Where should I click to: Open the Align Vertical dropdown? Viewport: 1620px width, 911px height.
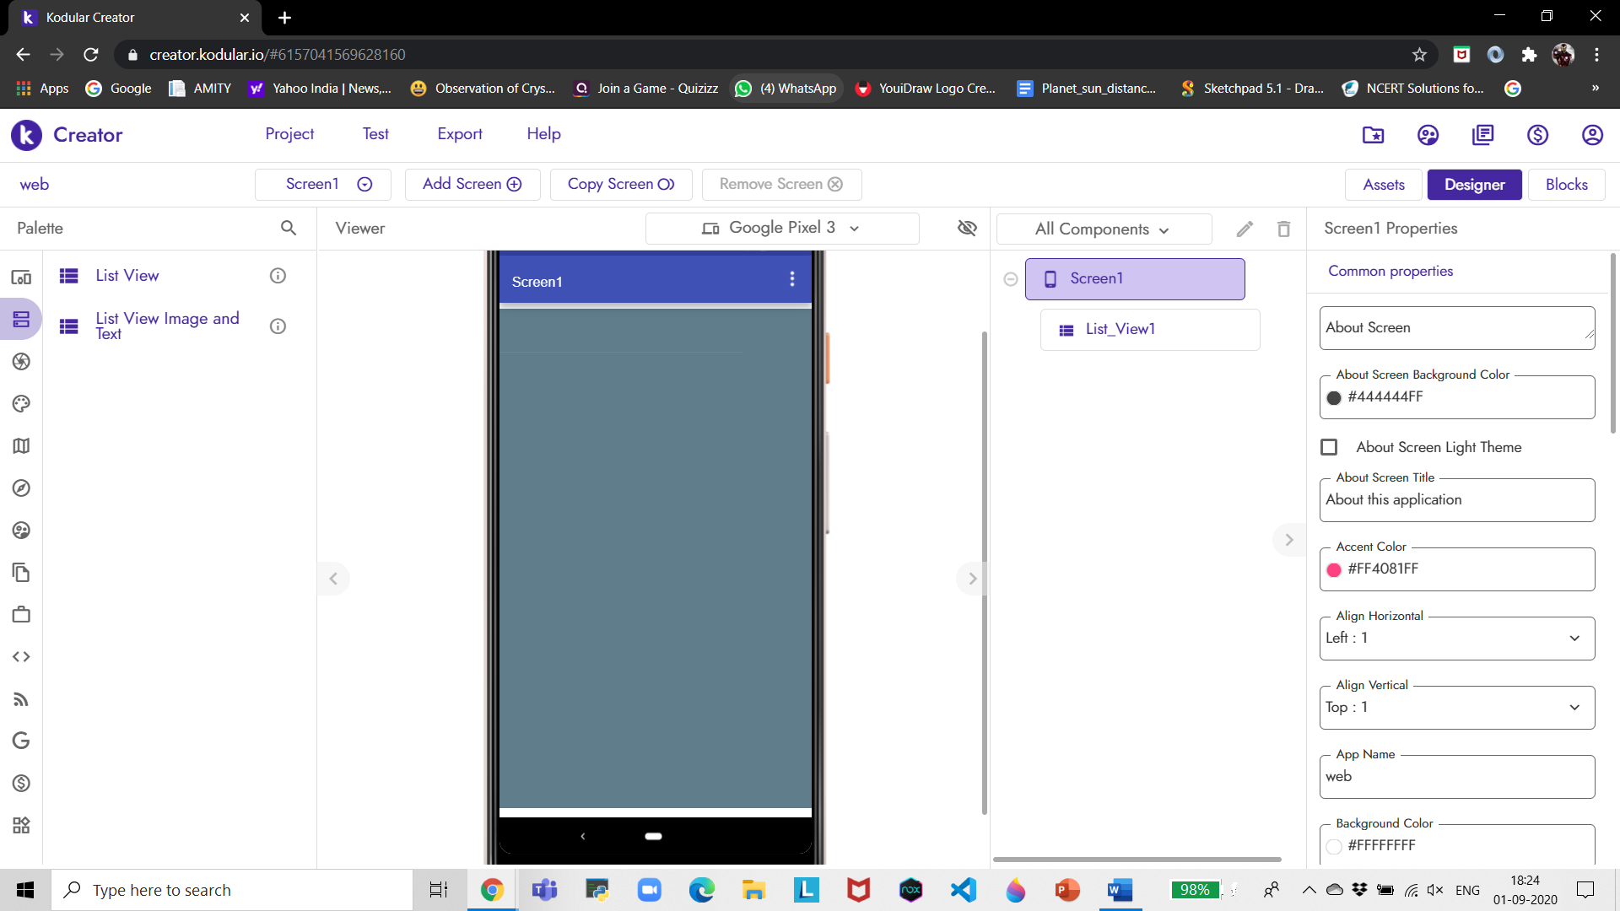1574,708
